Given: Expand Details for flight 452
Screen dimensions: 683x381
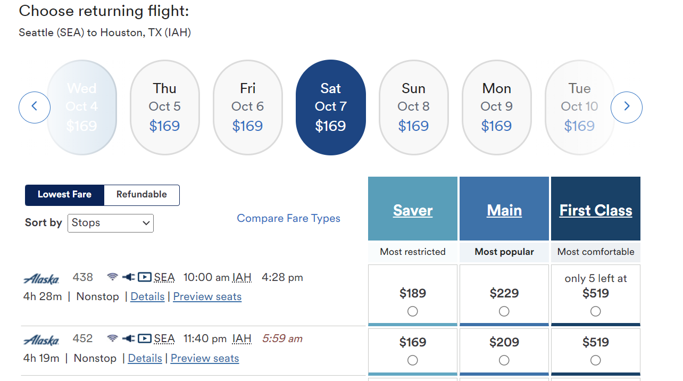Looking at the screenshot, I should click(145, 359).
